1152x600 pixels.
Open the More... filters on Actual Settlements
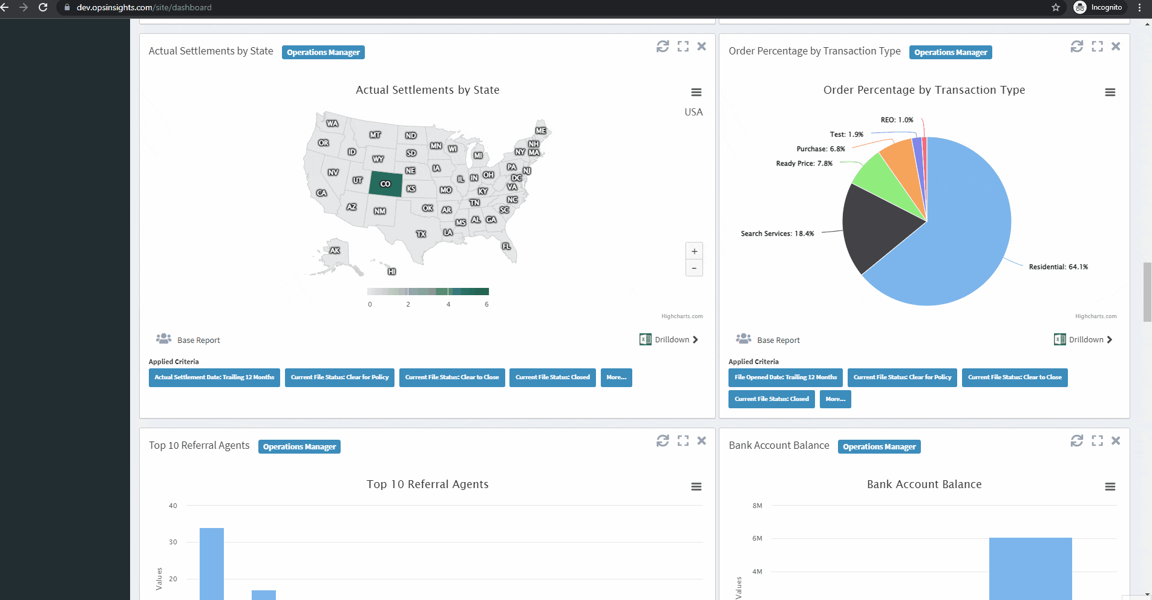[x=616, y=377]
